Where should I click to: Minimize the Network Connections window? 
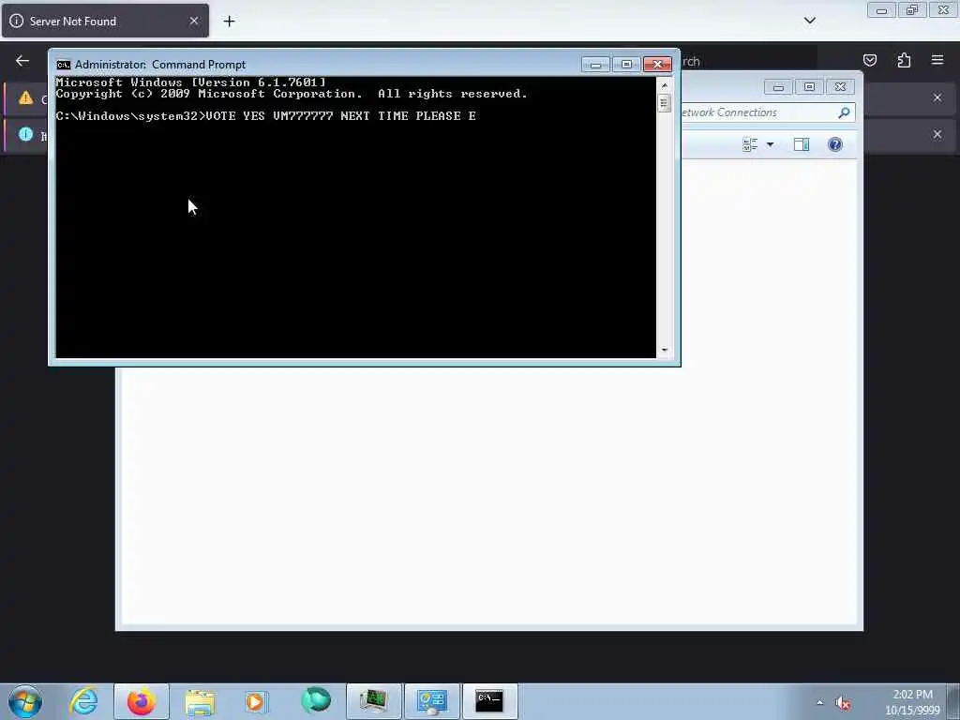coord(778,87)
